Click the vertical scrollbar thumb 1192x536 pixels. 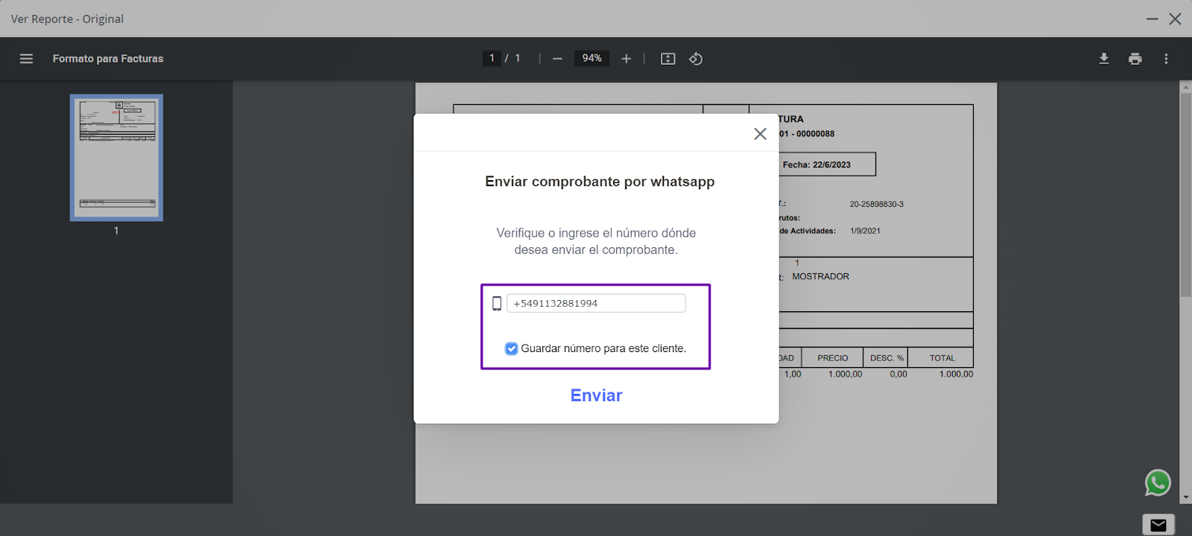[1185, 195]
